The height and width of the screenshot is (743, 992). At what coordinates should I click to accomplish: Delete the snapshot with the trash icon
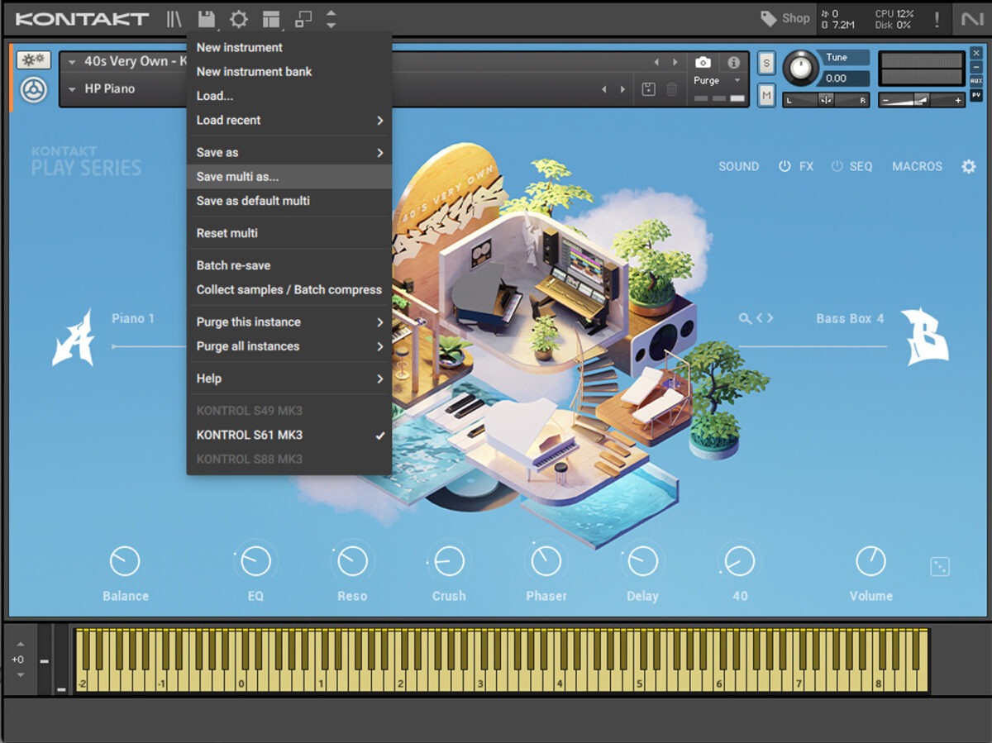[x=672, y=89]
